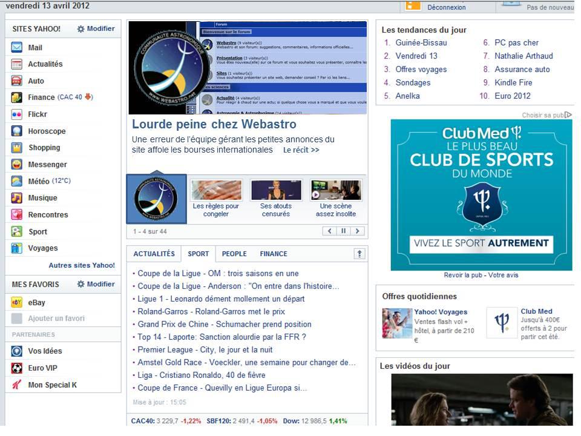
Task: Open the Vos Idées partner icon
Action: (x=17, y=351)
